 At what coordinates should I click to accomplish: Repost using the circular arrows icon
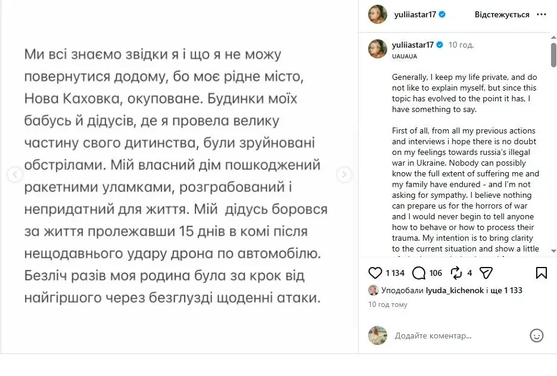coord(456,273)
